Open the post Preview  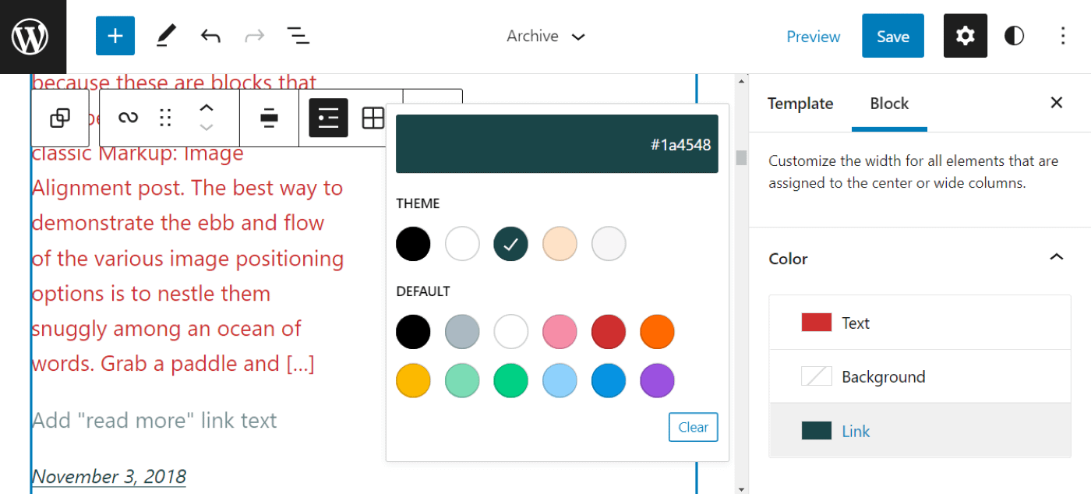point(814,36)
